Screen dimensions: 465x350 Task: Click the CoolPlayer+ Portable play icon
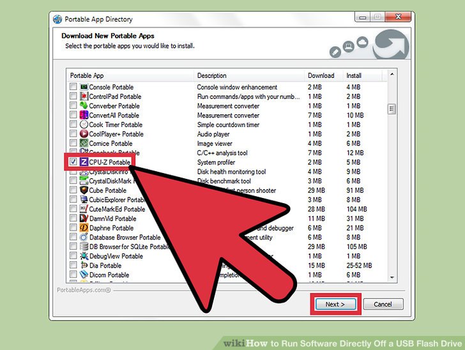pos(84,133)
